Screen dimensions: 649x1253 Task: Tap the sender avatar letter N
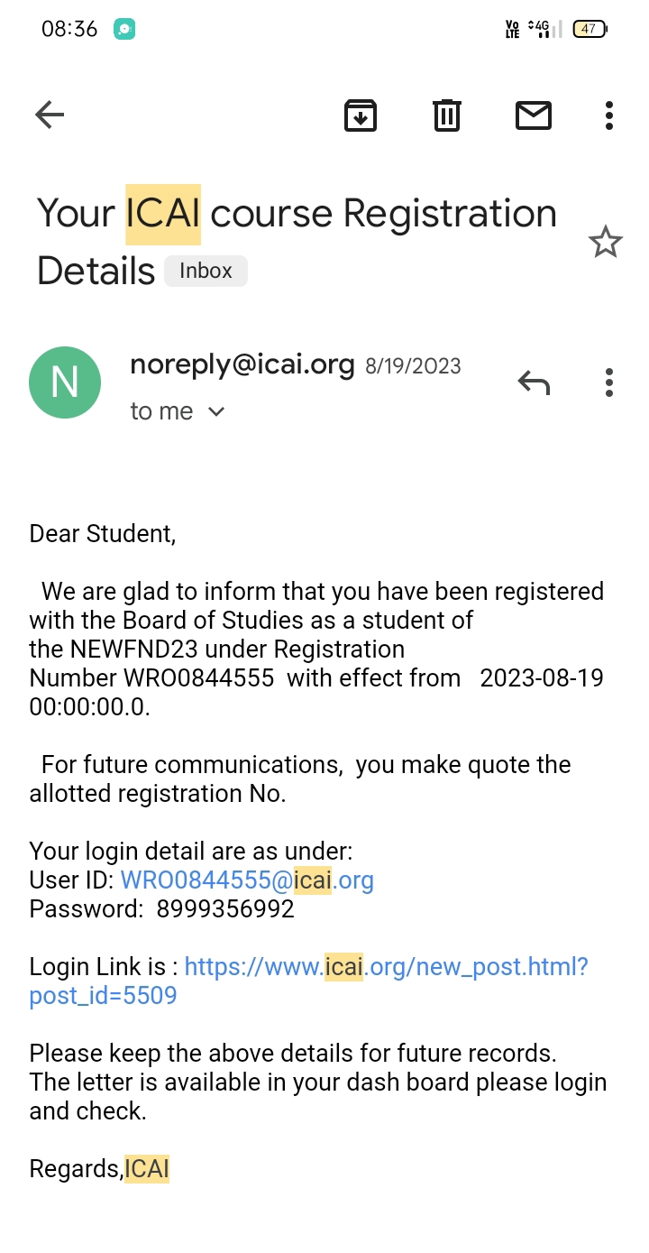pyautogui.click(x=65, y=382)
